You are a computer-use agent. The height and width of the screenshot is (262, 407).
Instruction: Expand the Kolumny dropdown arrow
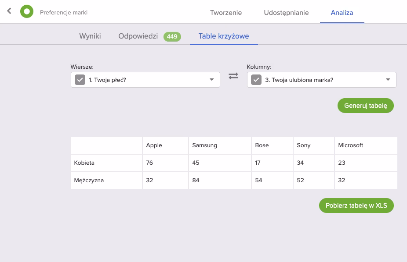point(388,80)
